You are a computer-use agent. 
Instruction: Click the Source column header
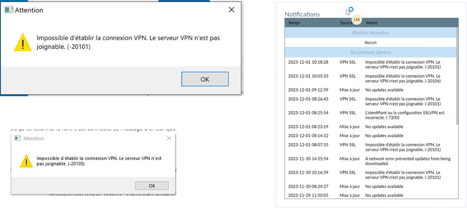pos(346,22)
